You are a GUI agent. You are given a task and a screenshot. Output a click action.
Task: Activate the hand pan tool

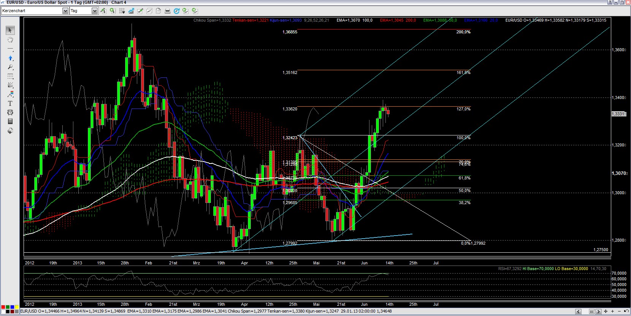[10, 40]
